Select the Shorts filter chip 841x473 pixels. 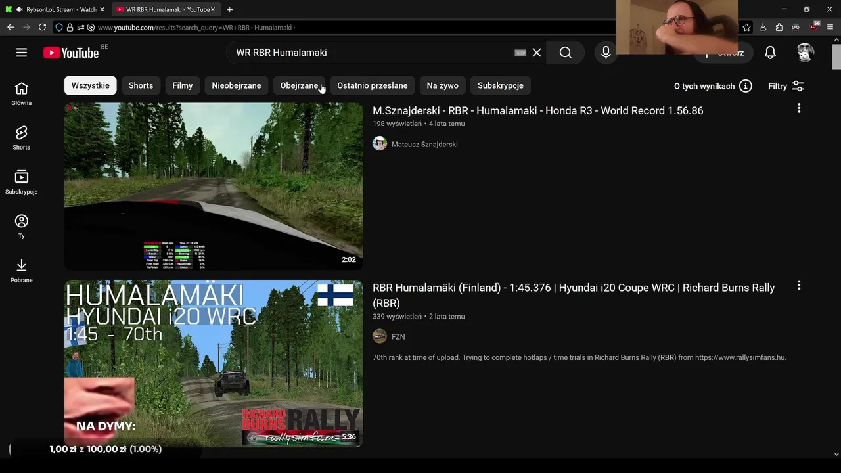point(141,85)
